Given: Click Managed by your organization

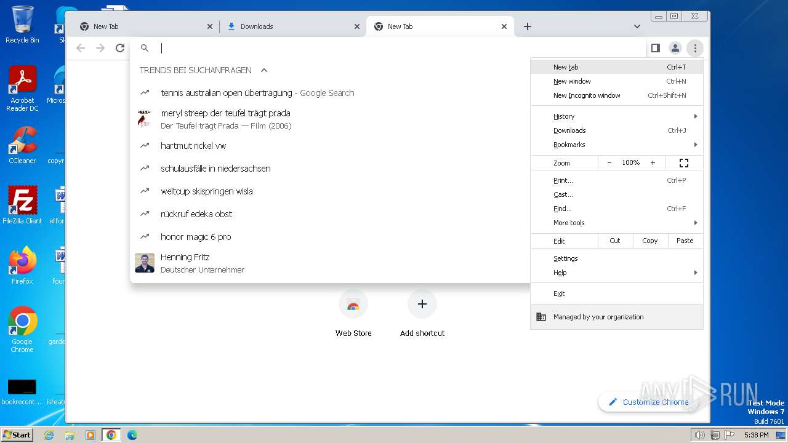Looking at the screenshot, I should tap(617, 317).
